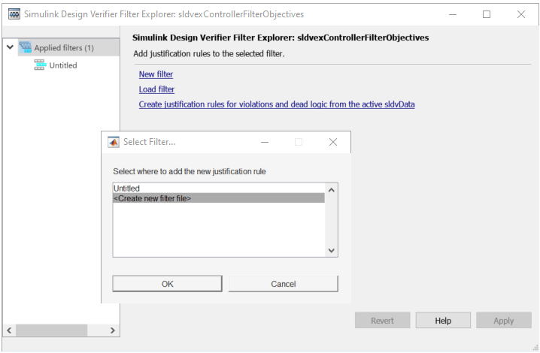Click the Load filter link

[x=156, y=89]
